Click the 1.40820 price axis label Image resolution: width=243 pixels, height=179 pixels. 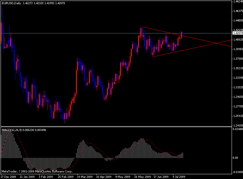[x=238, y=40]
